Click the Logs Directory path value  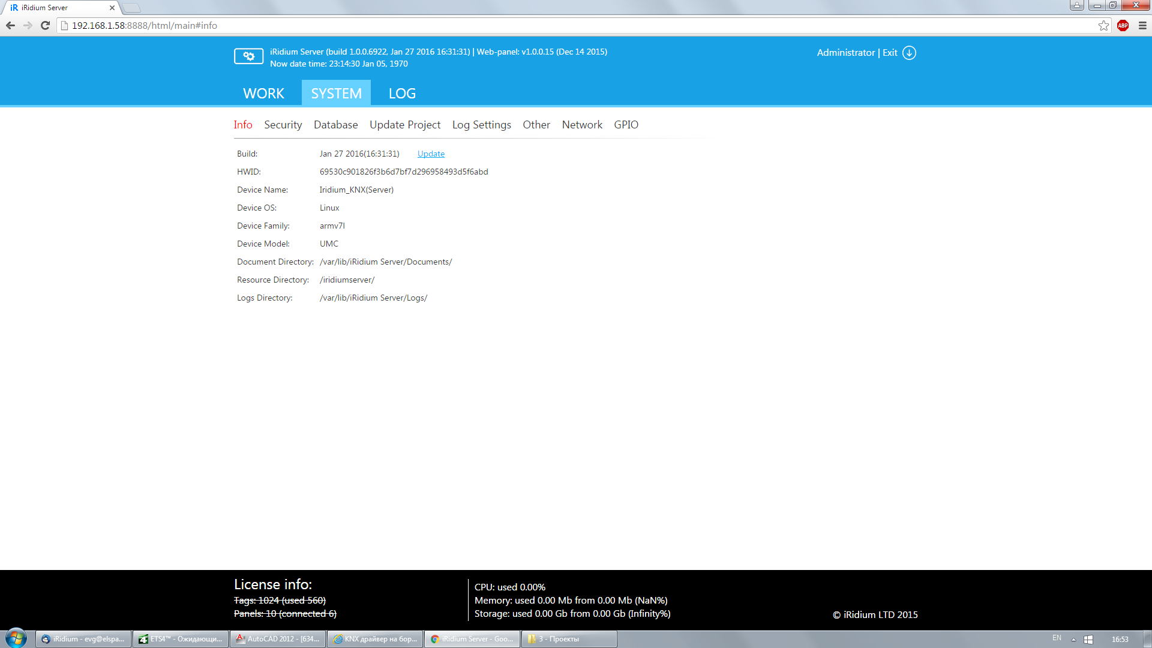coord(373,298)
